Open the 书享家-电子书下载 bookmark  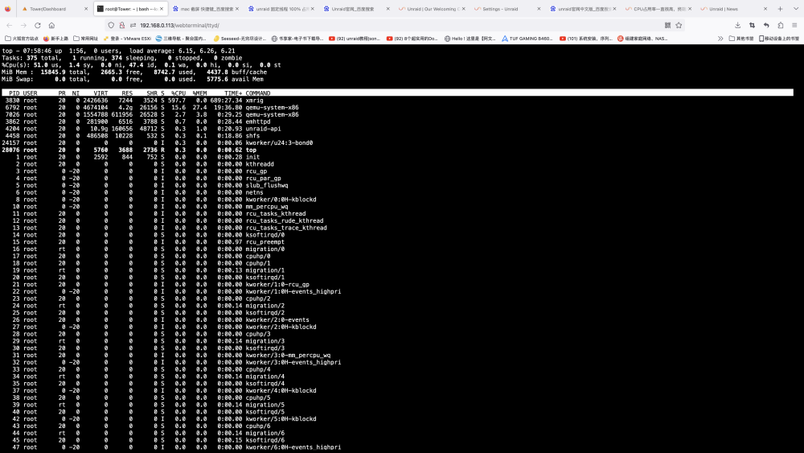[x=297, y=39]
